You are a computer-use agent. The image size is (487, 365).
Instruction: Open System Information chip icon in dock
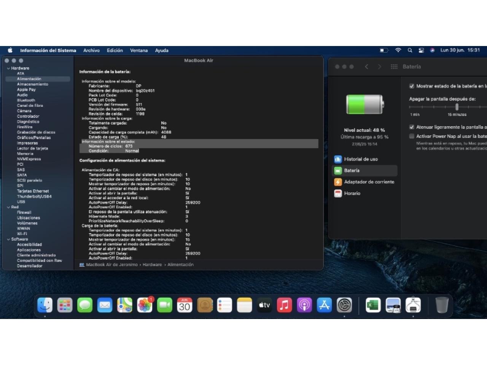click(413, 305)
